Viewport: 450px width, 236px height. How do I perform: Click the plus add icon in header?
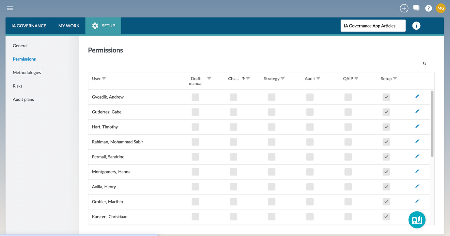(404, 8)
